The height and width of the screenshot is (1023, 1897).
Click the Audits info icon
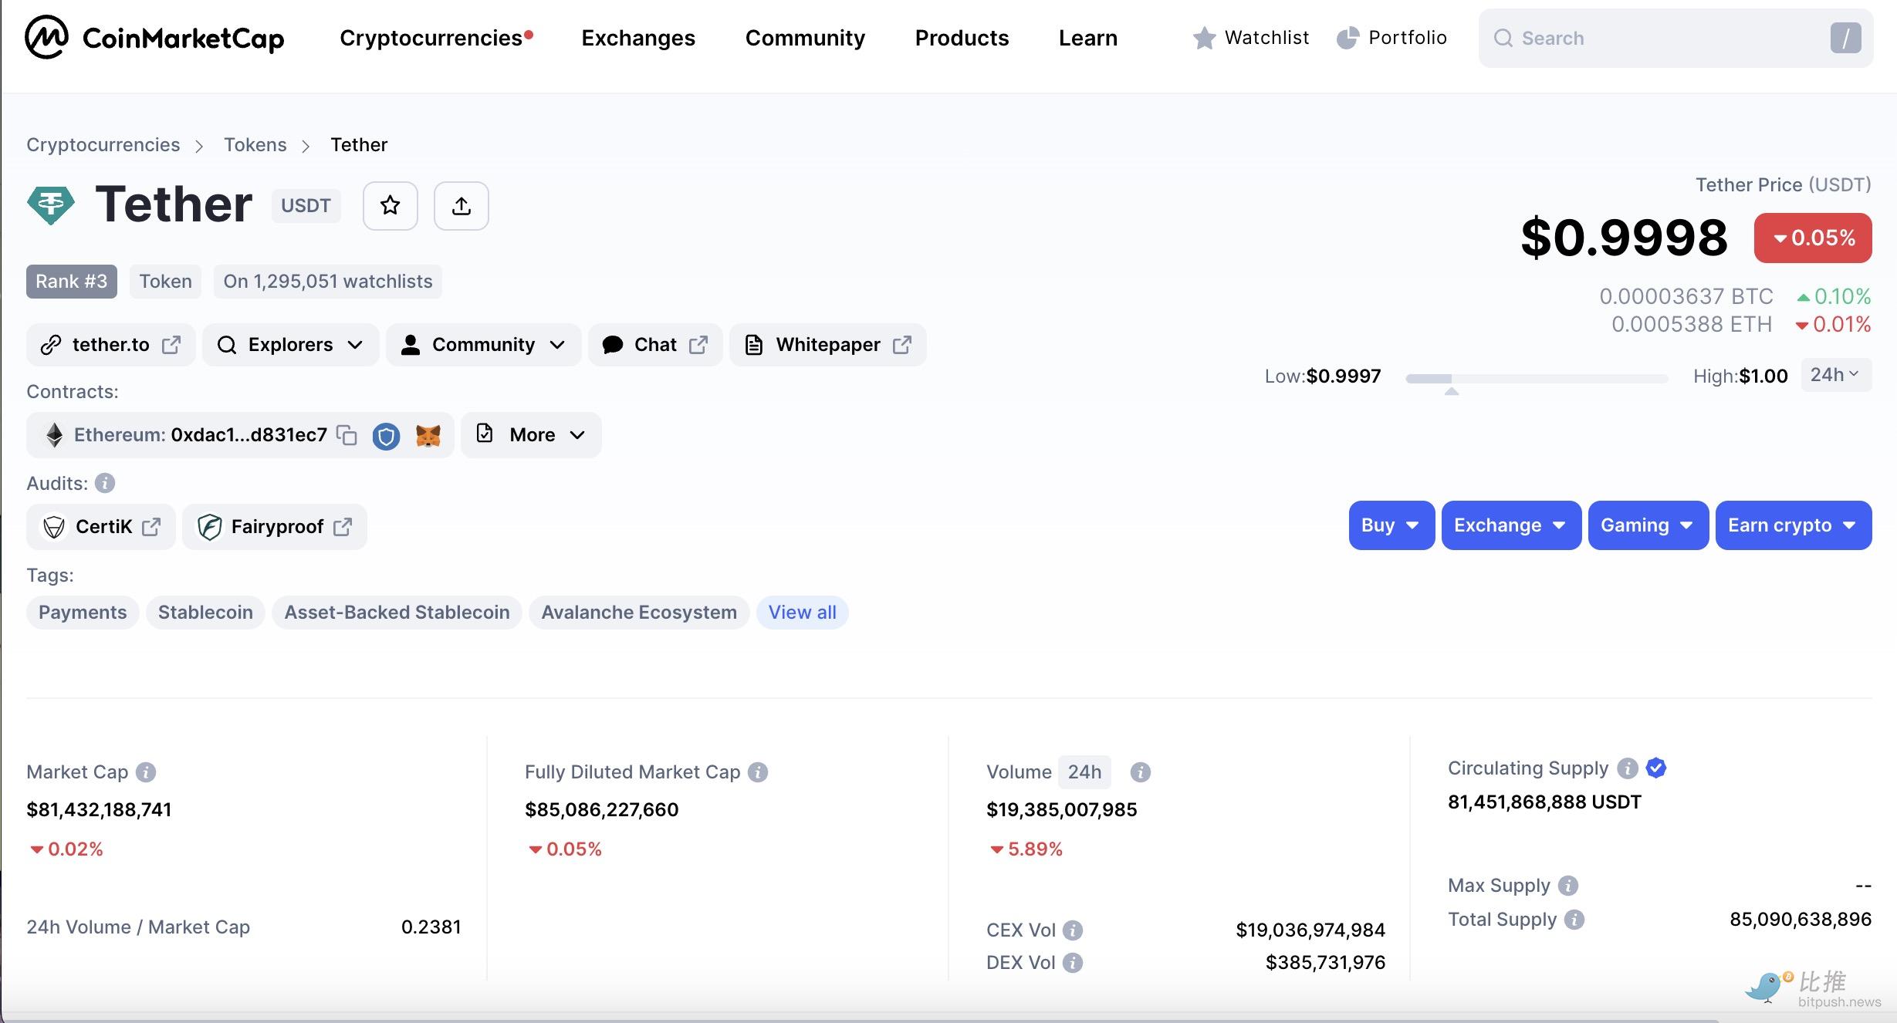pyautogui.click(x=105, y=484)
